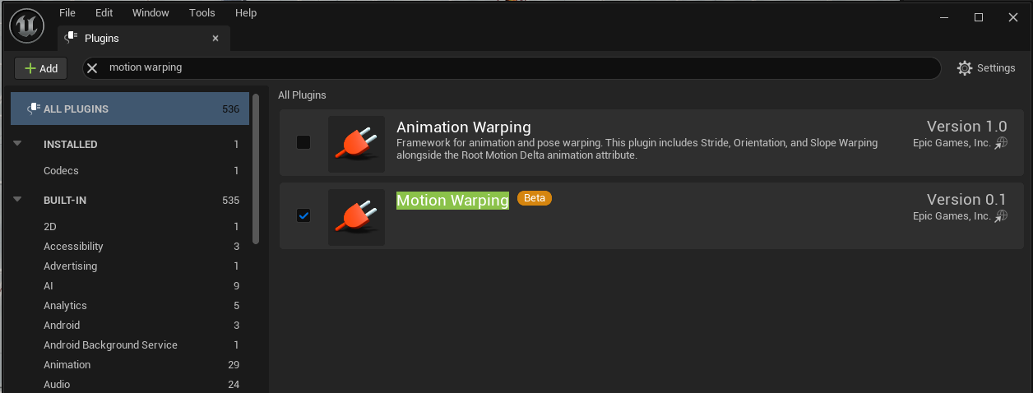
Task: Click the Settings gear icon
Action: (x=965, y=68)
